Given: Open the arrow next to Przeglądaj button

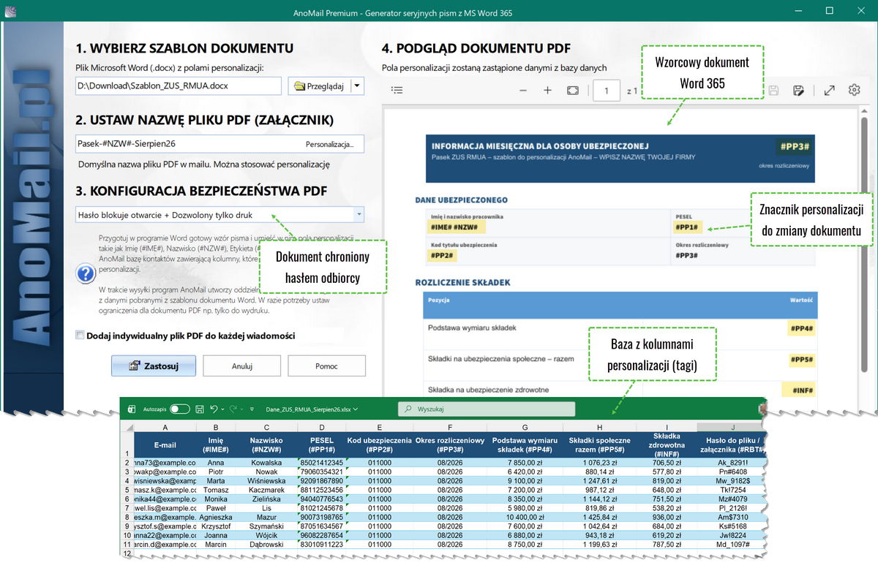Looking at the screenshot, I should (357, 86).
